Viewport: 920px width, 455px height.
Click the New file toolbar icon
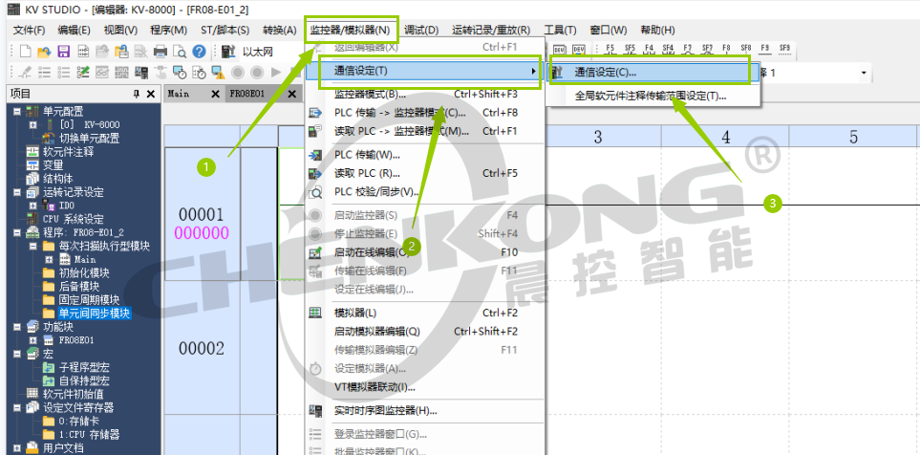[25, 51]
